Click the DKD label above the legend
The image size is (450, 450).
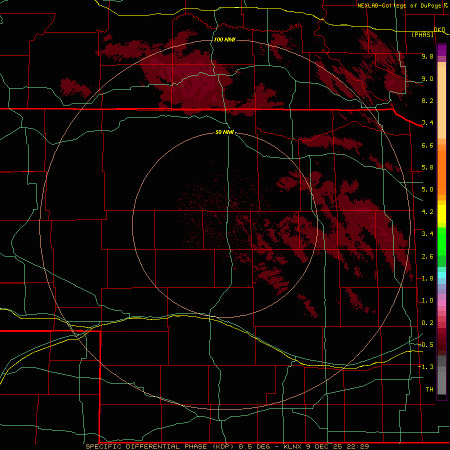tap(439, 29)
